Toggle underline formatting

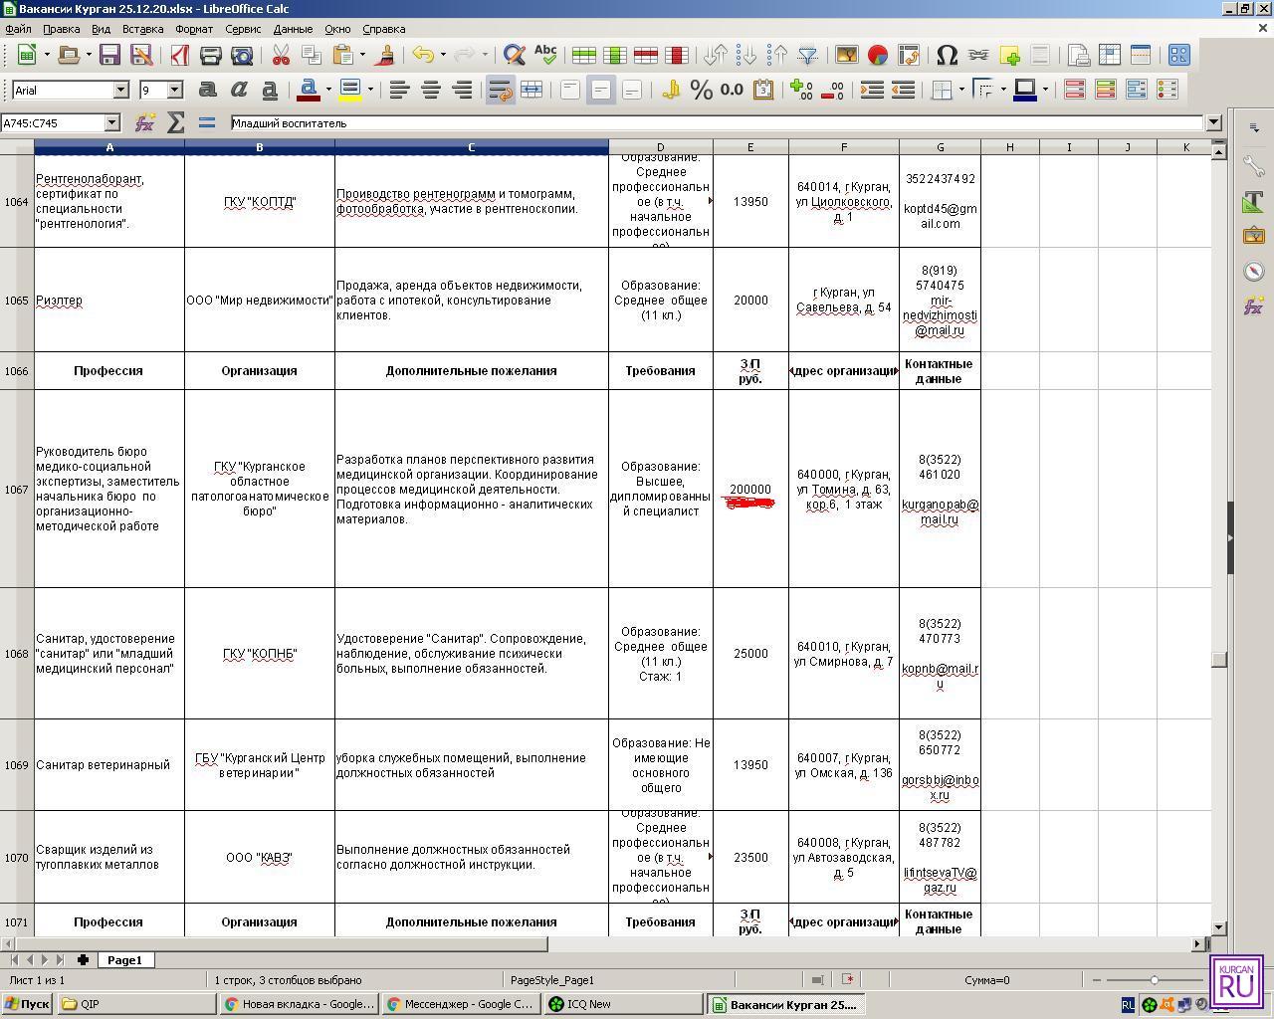[x=270, y=90]
